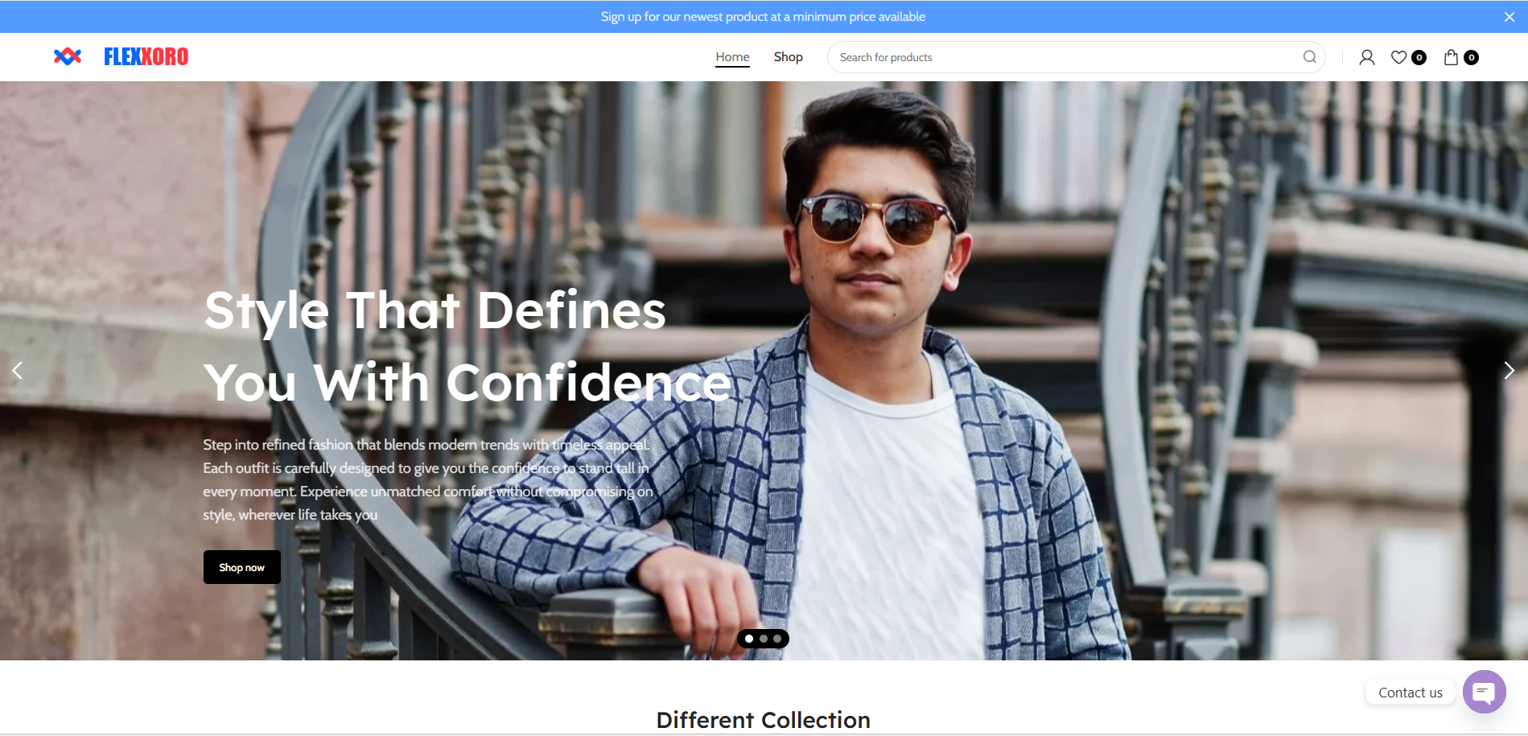Image resolution: width=1528 pixels, height=736 pixels.
Task: Click the magnifying glass search icon
Action: click(x=1309, y=57)
